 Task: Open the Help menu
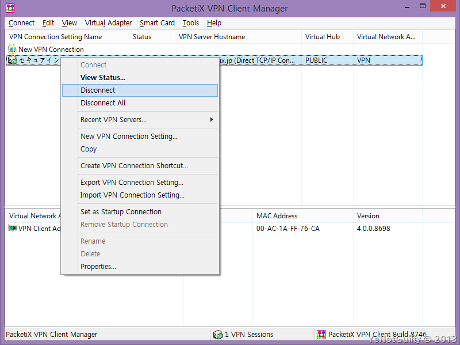pyautogui.click(x=214, y=23)
